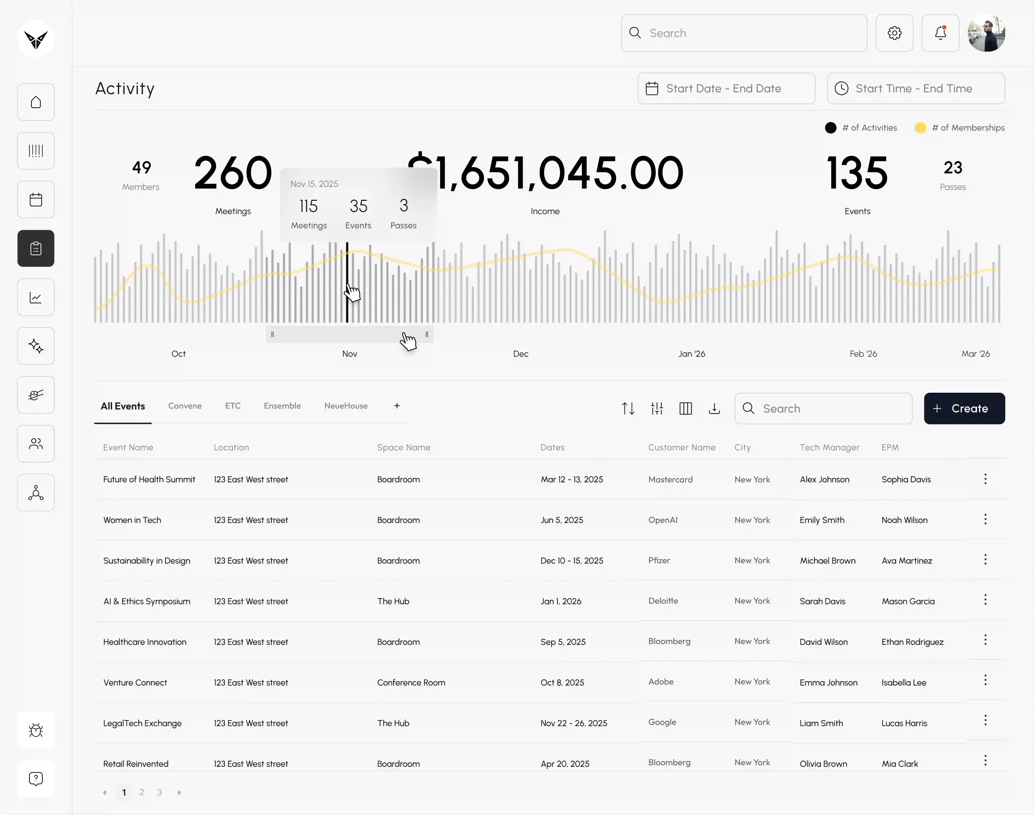Download the events list

[x=714, y=409]
